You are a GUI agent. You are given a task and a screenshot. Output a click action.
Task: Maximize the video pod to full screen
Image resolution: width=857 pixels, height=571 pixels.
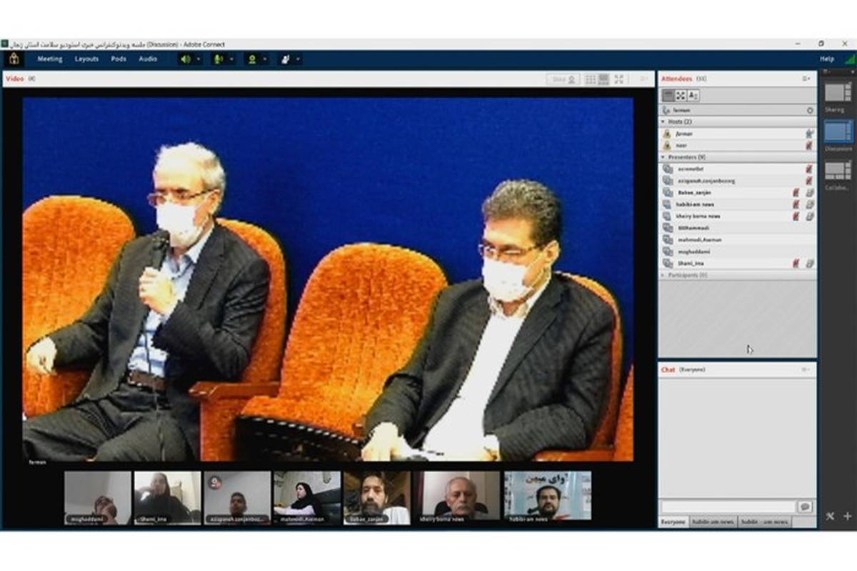pyautogui.click(x=619, y=79)
